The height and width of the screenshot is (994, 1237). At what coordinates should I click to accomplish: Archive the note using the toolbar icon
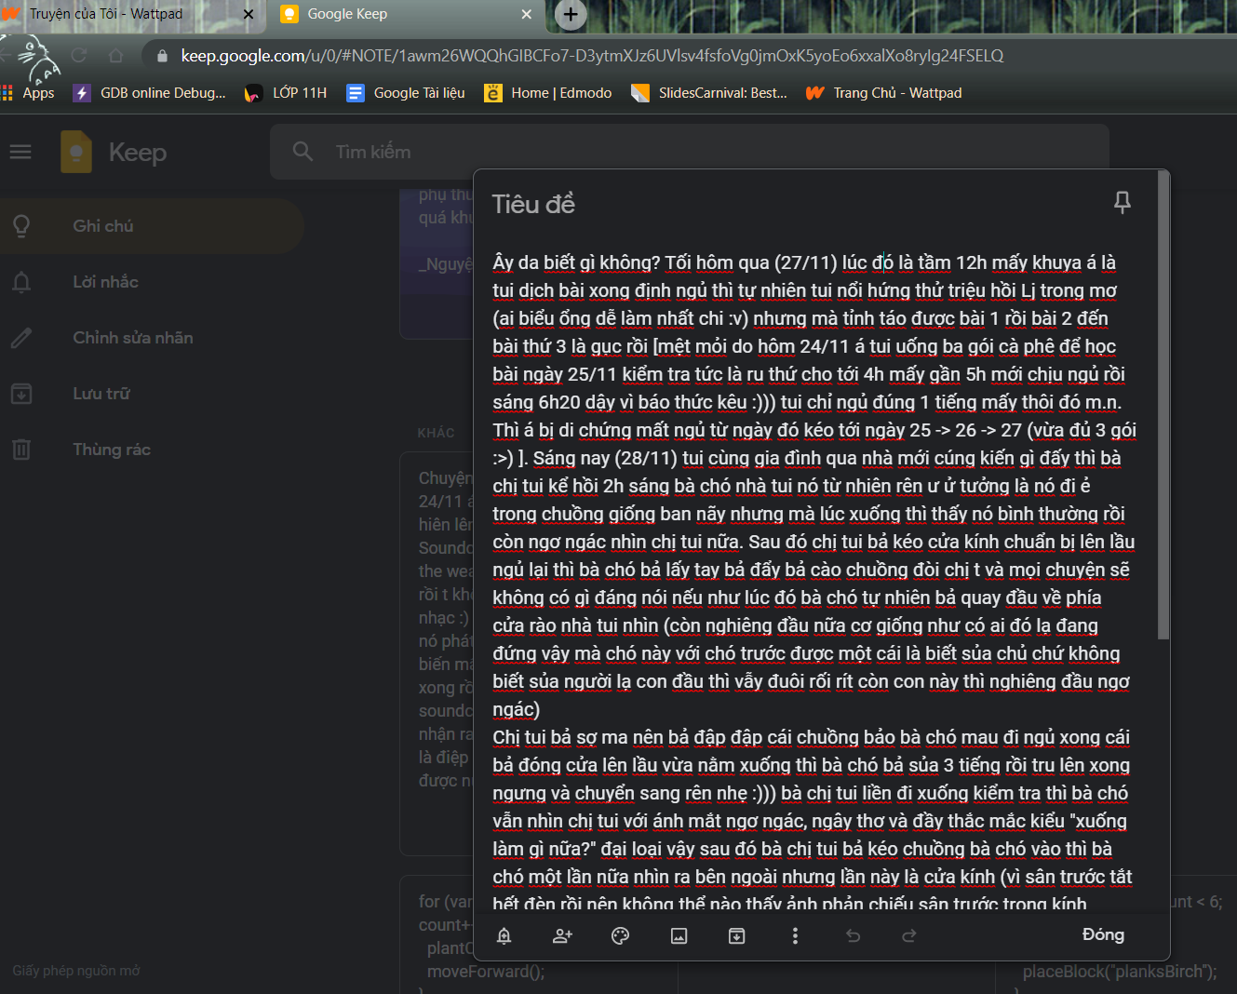736,935
